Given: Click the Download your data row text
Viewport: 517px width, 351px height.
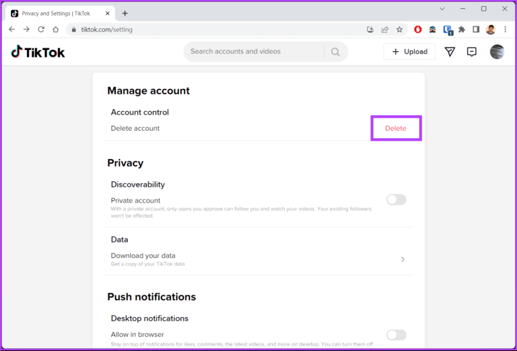Looking at the screenshot, I should [143, 255].
